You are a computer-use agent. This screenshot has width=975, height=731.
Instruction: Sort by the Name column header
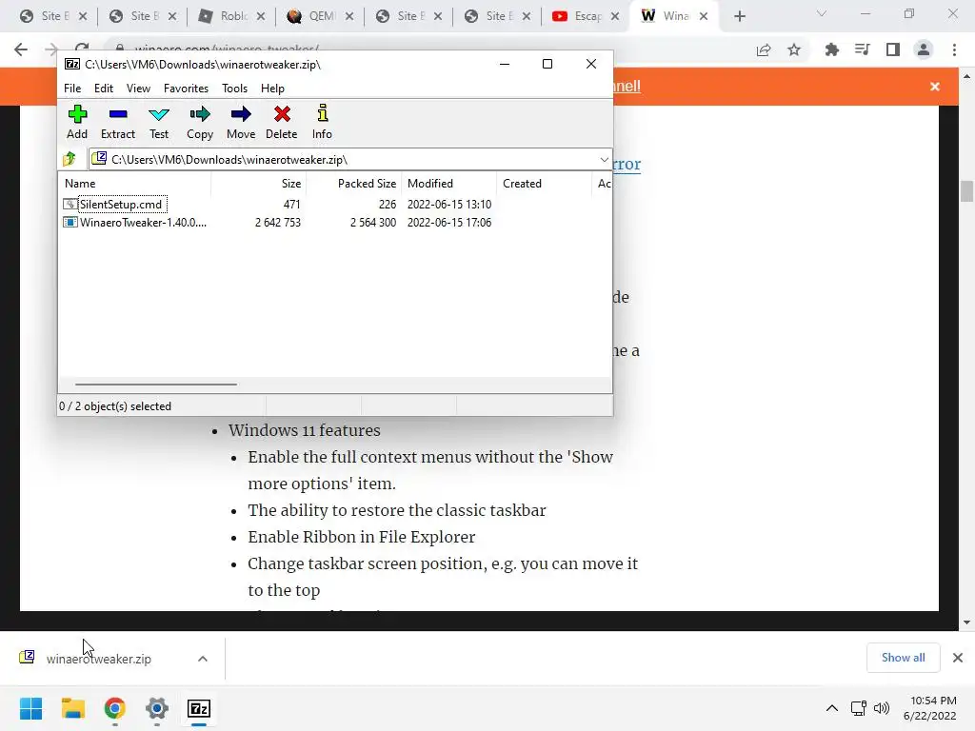[x=135, y=184]
